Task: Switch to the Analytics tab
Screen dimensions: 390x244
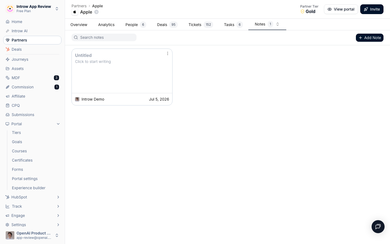Action: [106, 25]
